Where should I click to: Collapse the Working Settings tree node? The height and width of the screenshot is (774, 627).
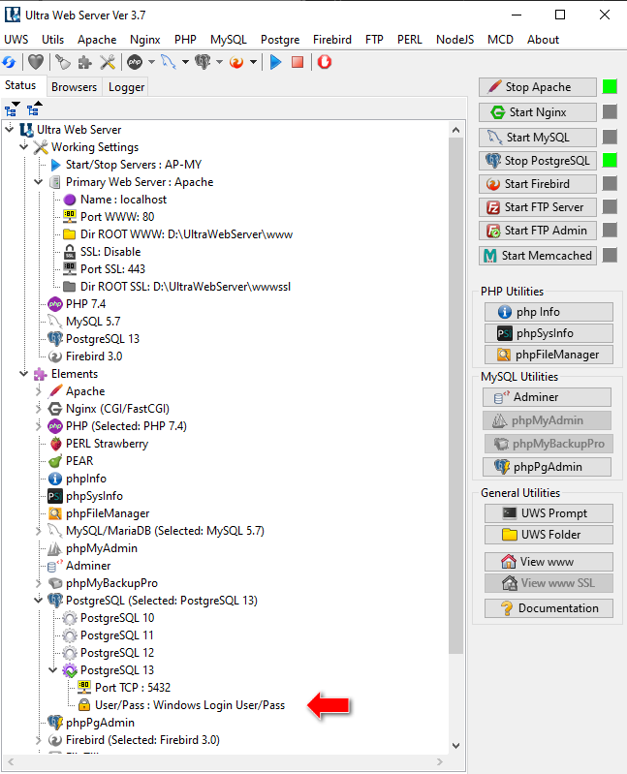pos(23,147)
